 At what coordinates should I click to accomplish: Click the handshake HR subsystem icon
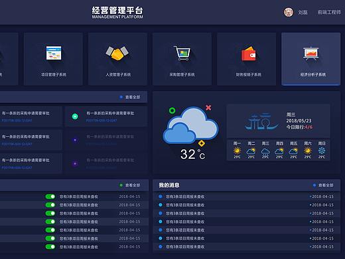(x=117, y=53)
